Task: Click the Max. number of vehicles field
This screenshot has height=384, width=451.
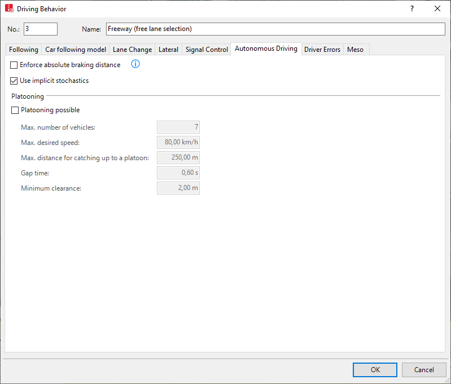Action: tap(178, 127)
